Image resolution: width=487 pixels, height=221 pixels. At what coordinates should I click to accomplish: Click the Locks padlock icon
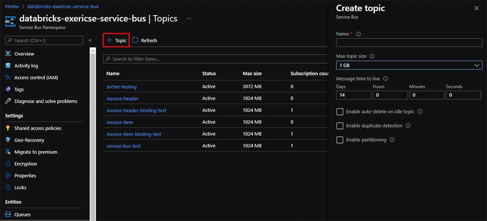point(8,187)
